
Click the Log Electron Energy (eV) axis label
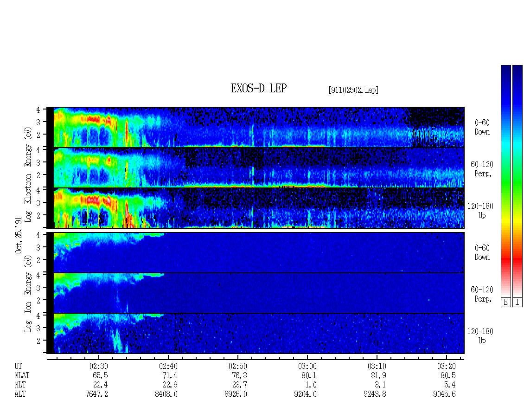[x=28, y=174]
